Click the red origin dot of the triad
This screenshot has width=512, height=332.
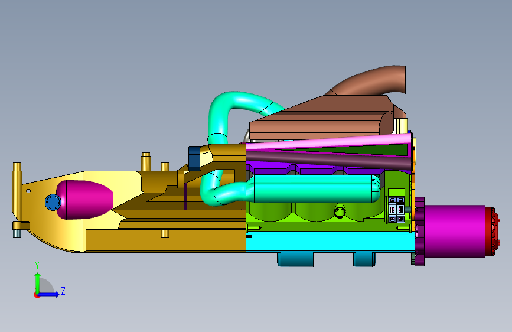pyautogui.click(x=37, y=295)
